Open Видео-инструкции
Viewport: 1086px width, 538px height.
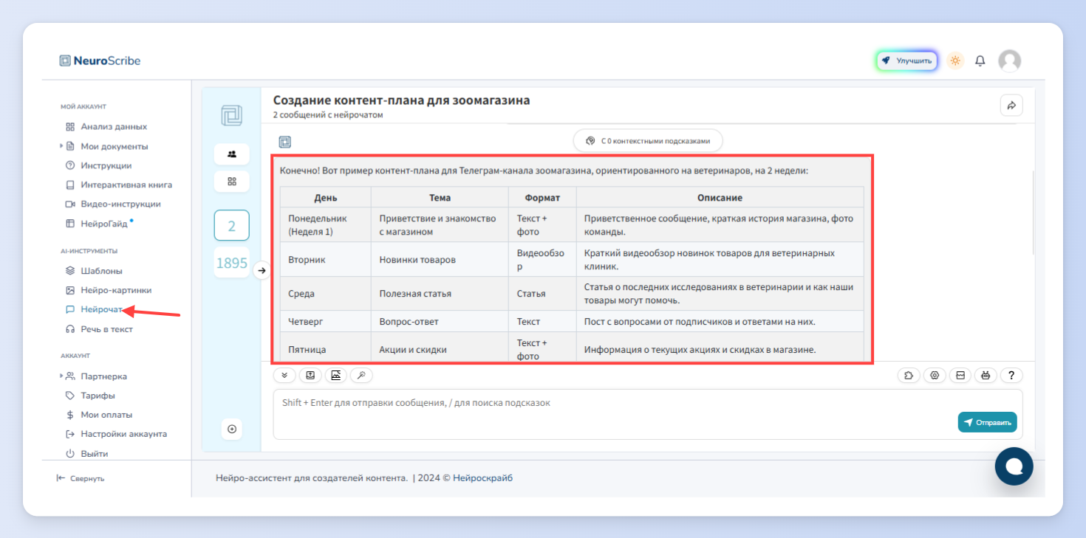point(120,204)
